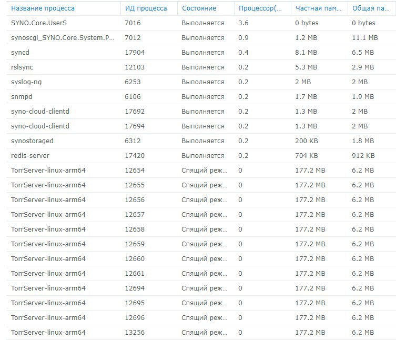Image resolution: width=396 pixels, height=340 pixels.
Task: Sort by Процессор column header
Action: (x=260, y=8)
